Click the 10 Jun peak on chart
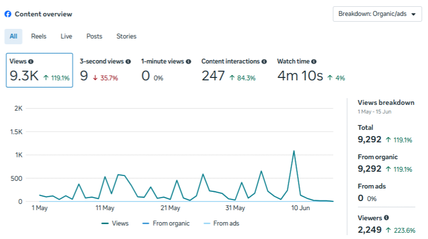 coord(294,151)
